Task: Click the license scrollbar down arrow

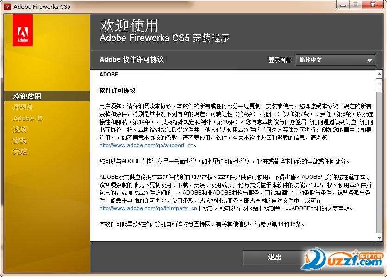Action: [379, 238]
